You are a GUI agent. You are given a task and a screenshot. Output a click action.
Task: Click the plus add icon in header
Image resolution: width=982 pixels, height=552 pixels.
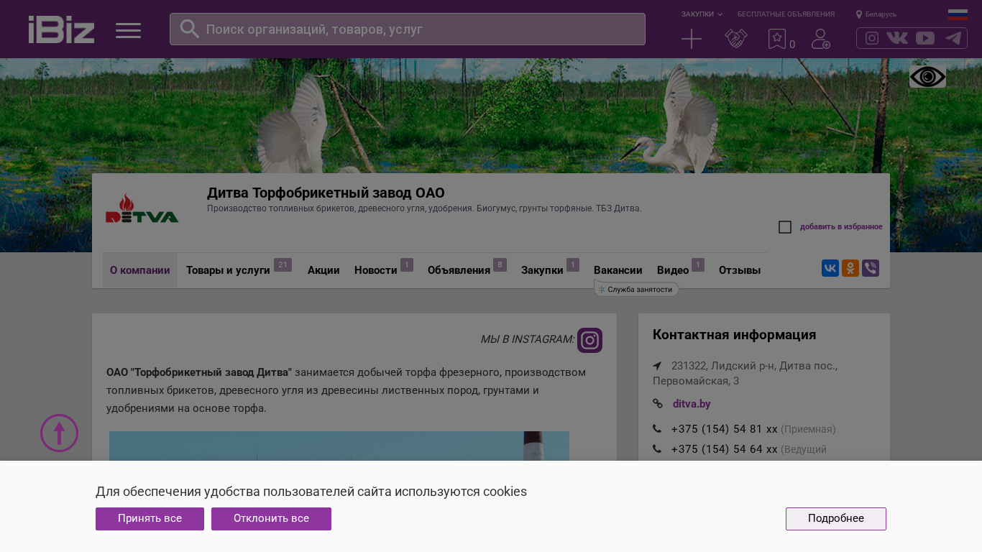coord(692,39)
